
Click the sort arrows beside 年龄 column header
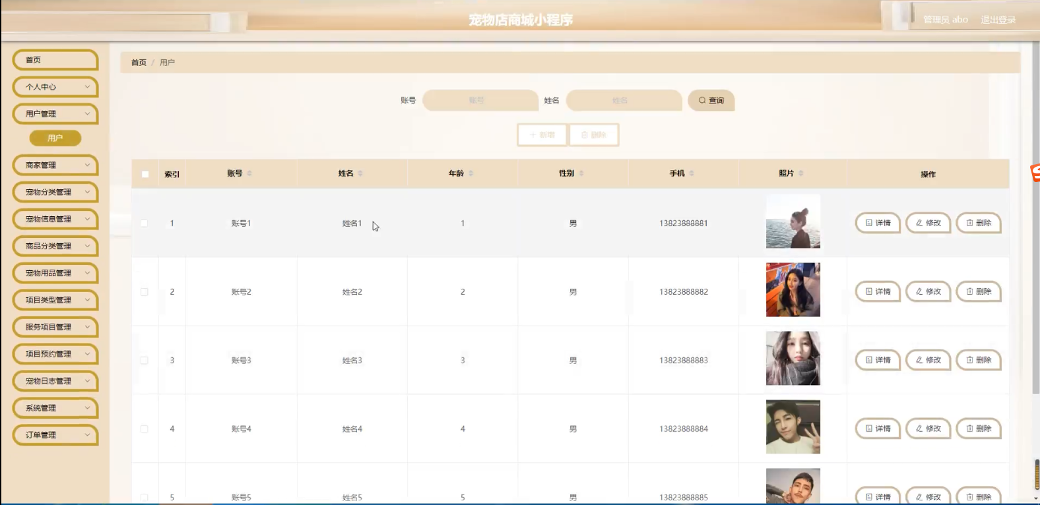click(471, 173)
